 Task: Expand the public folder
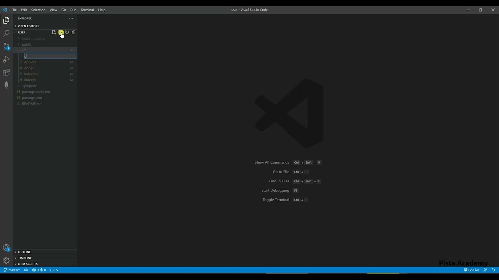coord(45,44)
